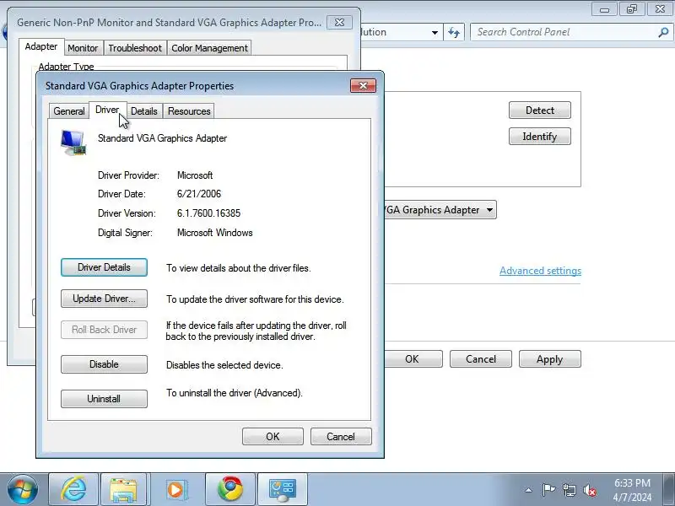
Task: Open the Troubleshoot tab
Action: 135,48
